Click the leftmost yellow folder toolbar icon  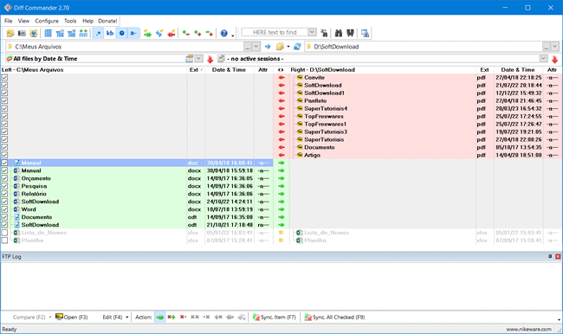[10, 34]
